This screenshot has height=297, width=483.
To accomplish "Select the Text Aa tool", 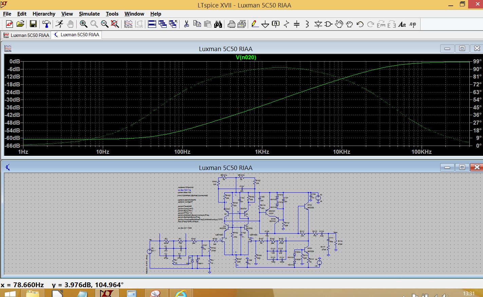I will click(x=402, y=24).
